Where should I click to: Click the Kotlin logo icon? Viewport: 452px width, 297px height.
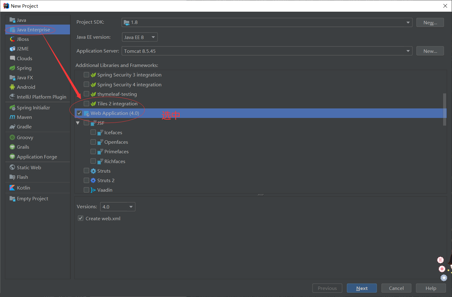[12, 188]
